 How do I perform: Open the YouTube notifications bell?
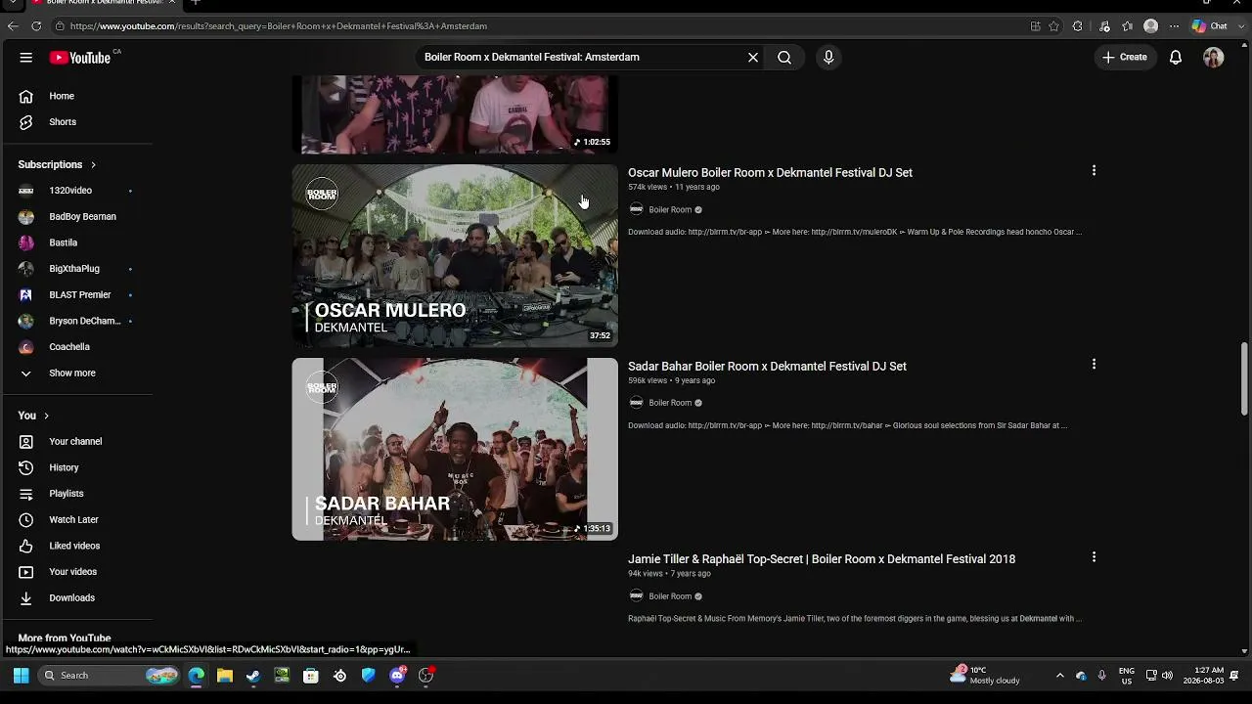[x=1176, y=58]
